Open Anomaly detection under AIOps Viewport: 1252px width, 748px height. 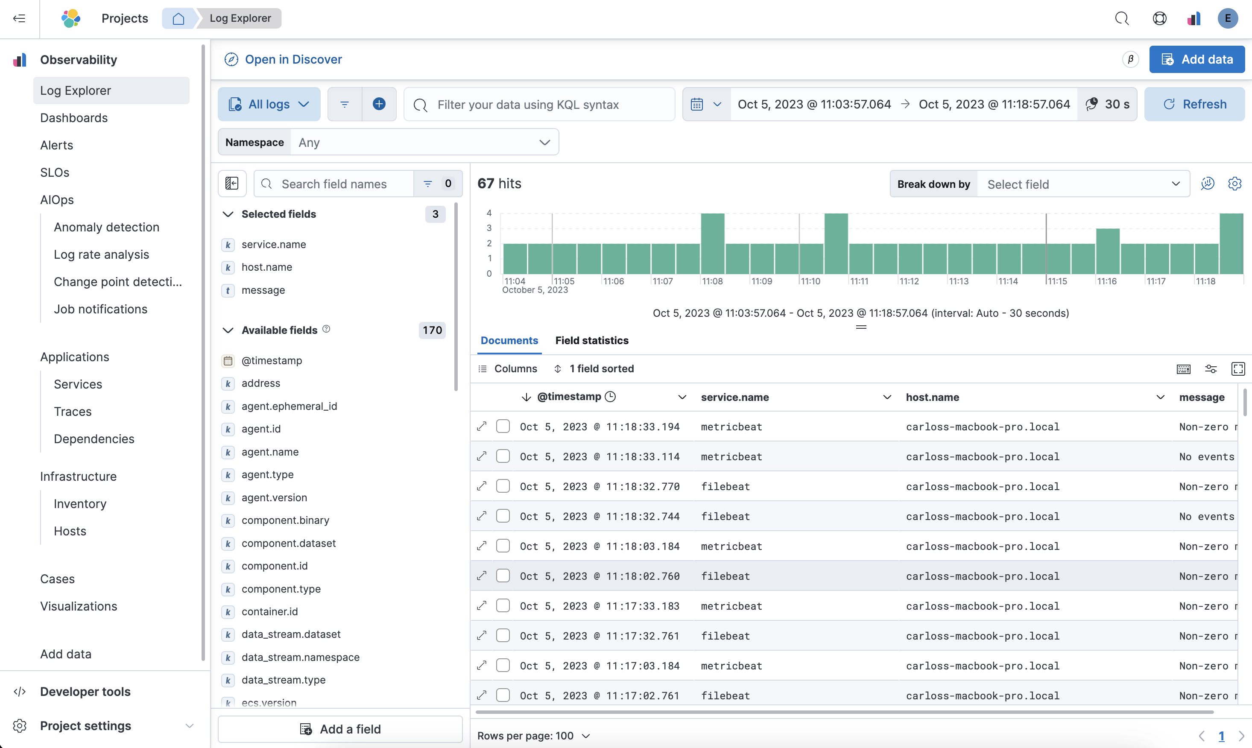[106, 227]
